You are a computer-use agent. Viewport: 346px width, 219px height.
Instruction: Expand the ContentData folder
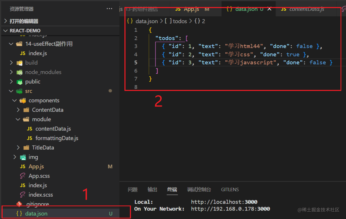pyautogui.click(x=18, y=110)
